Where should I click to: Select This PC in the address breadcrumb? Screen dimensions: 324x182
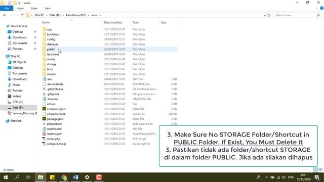39,15
